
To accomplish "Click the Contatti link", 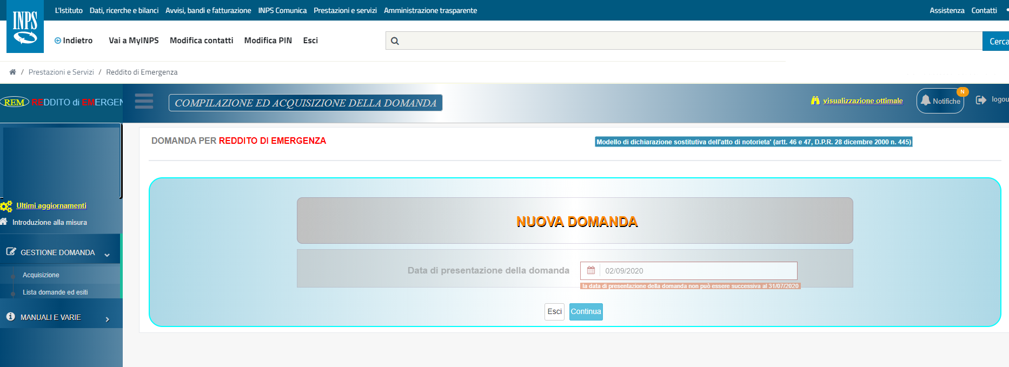I will (984, 10).
